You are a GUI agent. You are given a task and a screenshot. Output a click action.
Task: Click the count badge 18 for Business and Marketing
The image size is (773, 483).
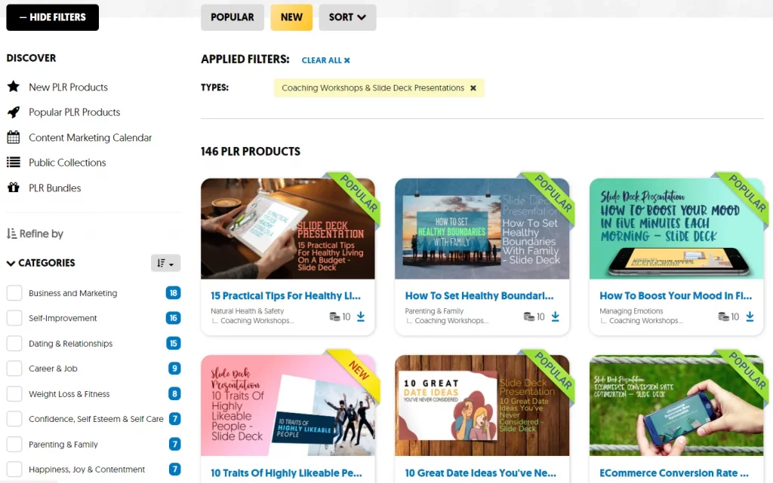click(x=173, y=293)
